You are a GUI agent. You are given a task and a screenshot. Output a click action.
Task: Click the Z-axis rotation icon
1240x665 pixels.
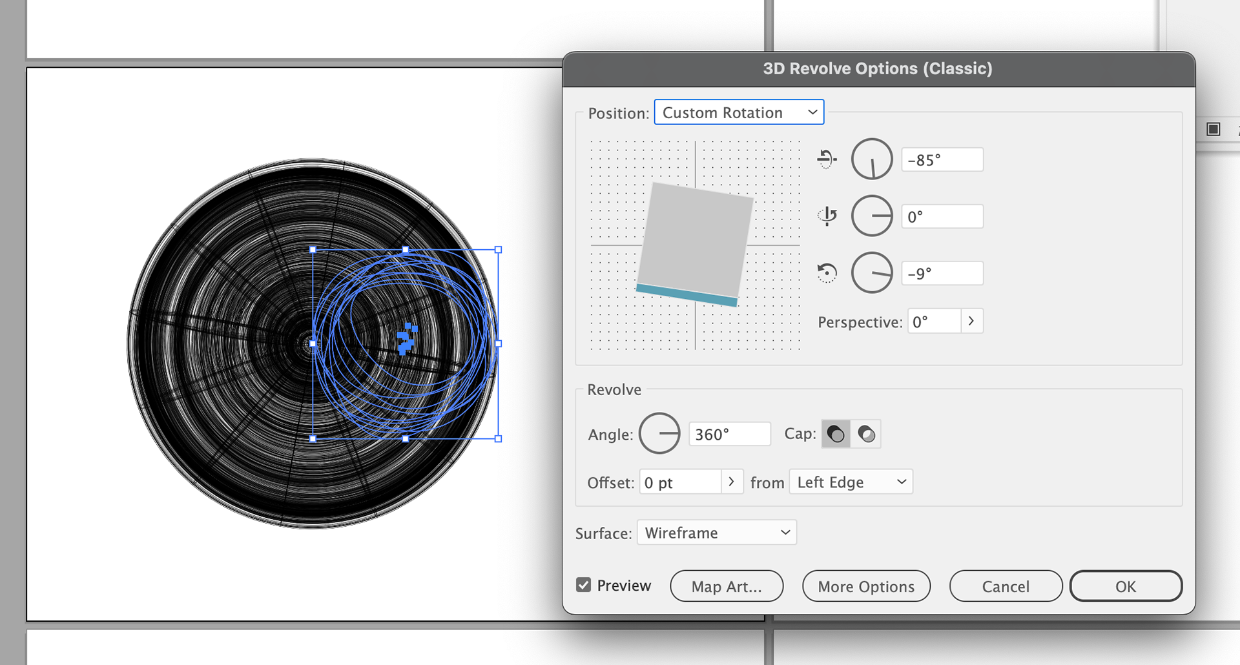pos(827,272)
